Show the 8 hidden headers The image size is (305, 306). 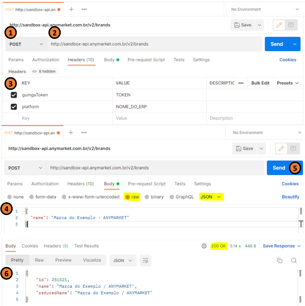(44, 71)
